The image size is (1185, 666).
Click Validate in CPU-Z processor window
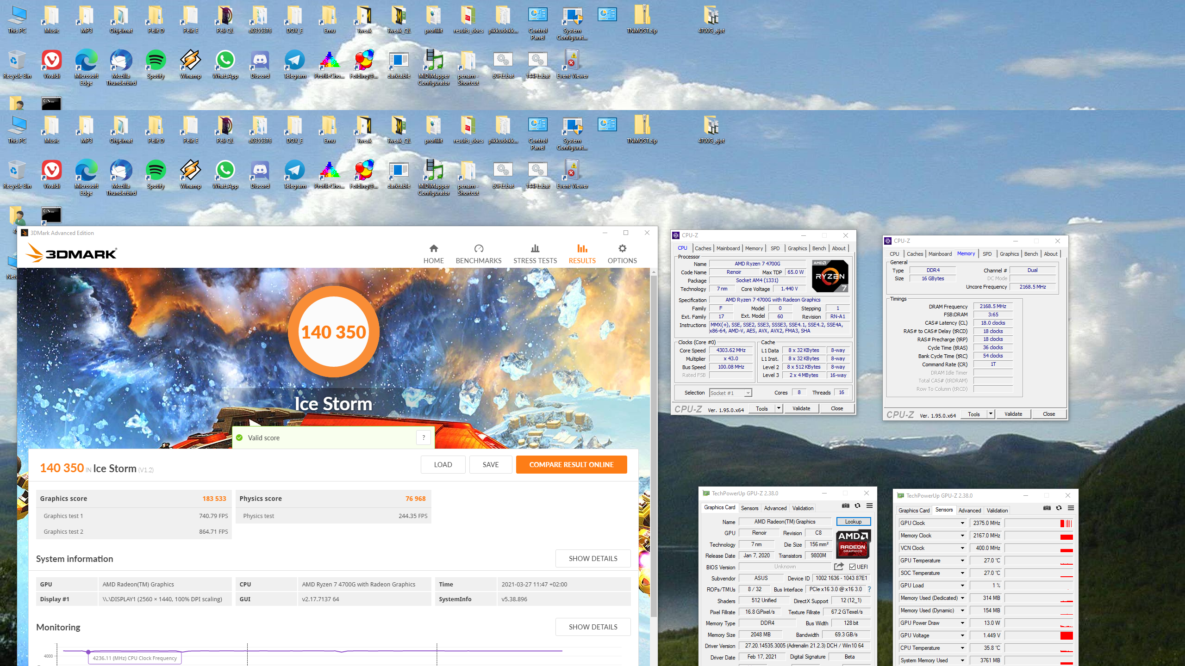[x=801, y=408]
